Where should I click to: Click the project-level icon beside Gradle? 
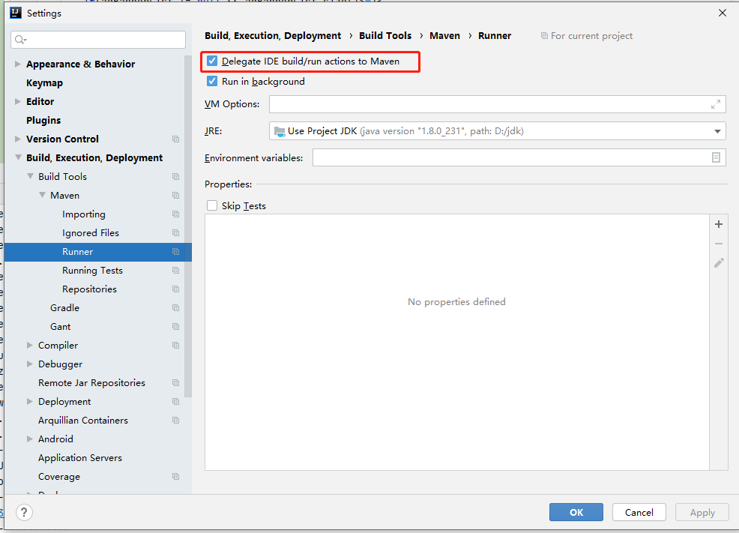pos(176,308)
